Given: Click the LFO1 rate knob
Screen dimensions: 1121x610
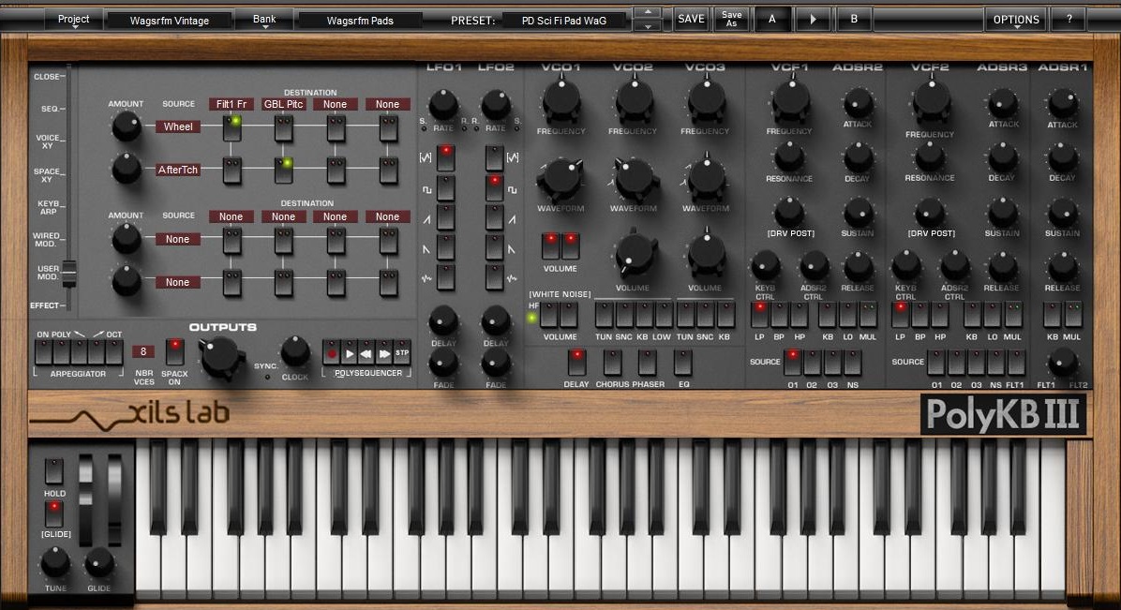Looking at the screenshot, I should pyautogui.click(x=443, y=106).
